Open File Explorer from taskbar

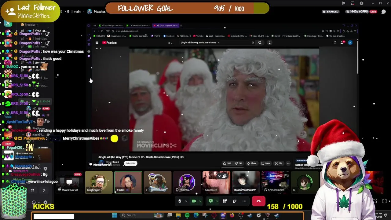point(178,215)
